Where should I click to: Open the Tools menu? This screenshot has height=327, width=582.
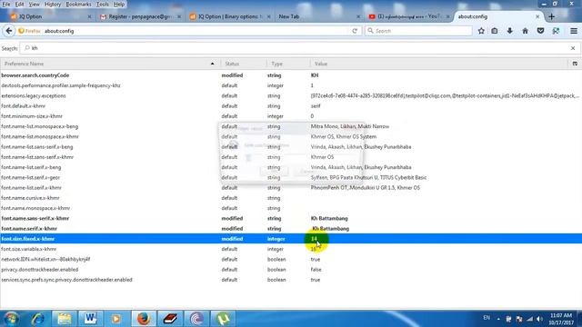(x=103, y=5)
